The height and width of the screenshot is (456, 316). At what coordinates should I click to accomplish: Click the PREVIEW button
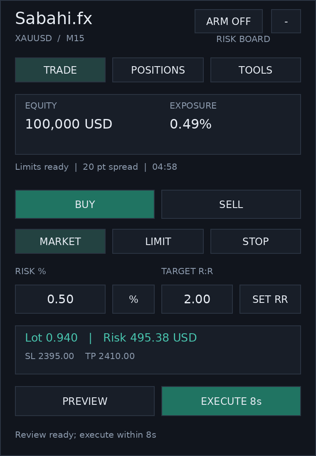[84, 401]
